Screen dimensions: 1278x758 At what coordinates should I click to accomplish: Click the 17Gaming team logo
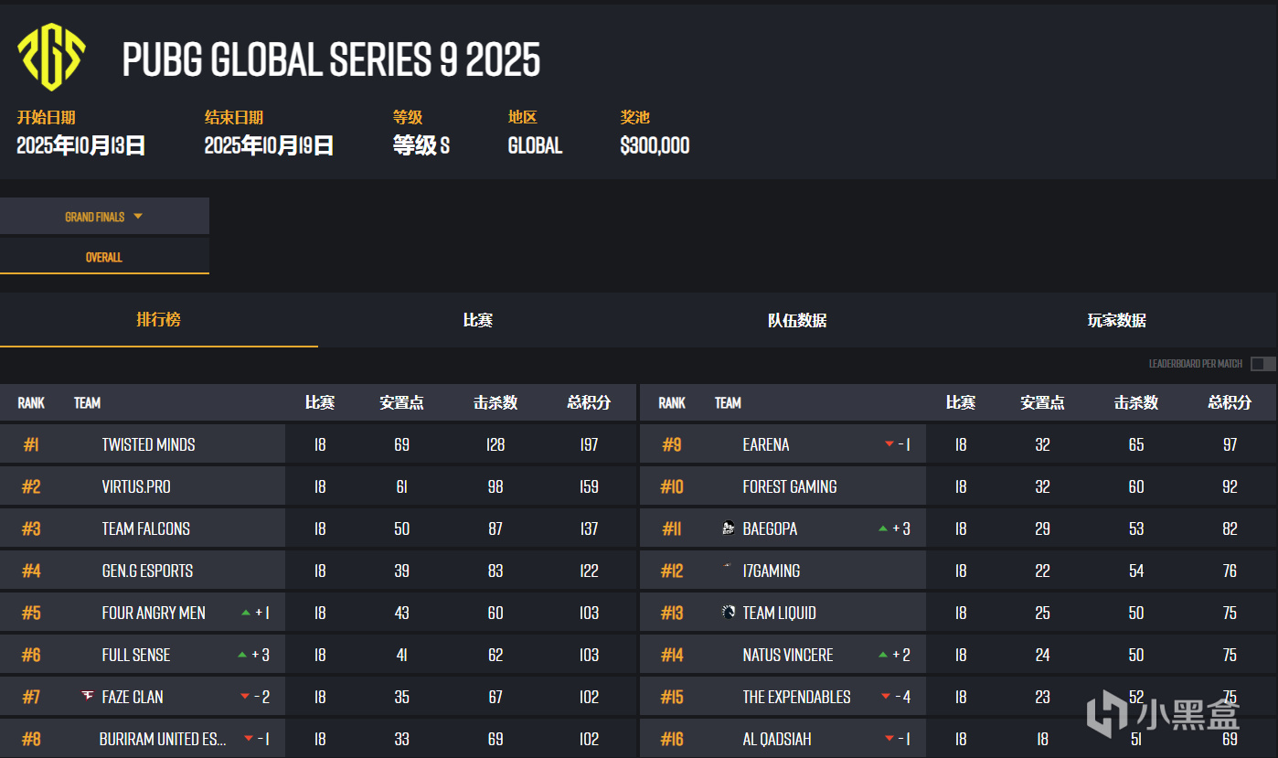(729, 569)
